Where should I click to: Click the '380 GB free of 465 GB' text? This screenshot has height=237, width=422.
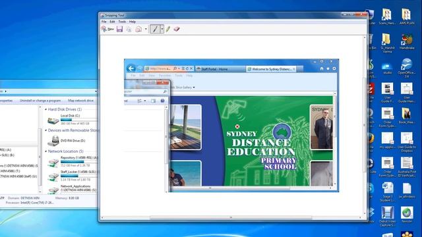(75, 123)
